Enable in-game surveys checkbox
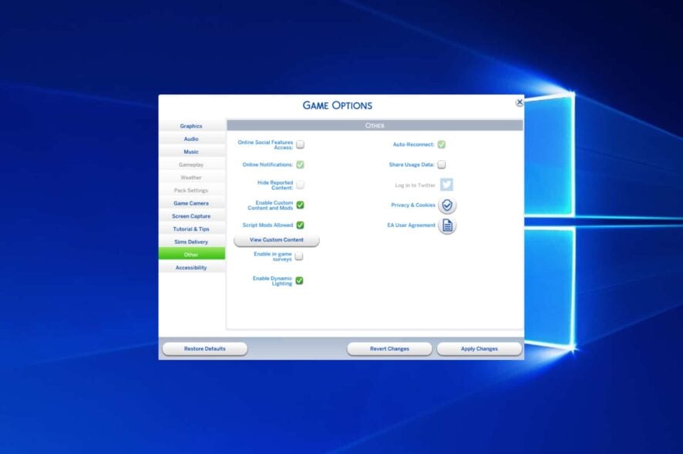The image size is (683, 454). coord(299,256)
